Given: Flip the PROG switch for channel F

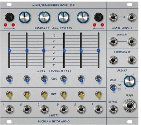Looking at the screenshot, I should click(x=99, y=79).
